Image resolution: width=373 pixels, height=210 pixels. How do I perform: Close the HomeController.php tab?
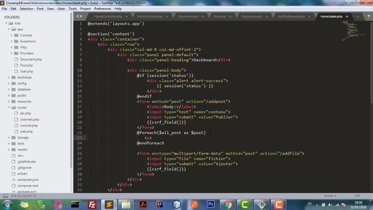[x=126, y=16]
